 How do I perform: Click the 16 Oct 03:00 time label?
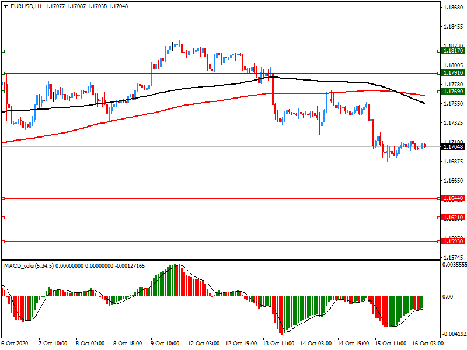click(428, 344)
